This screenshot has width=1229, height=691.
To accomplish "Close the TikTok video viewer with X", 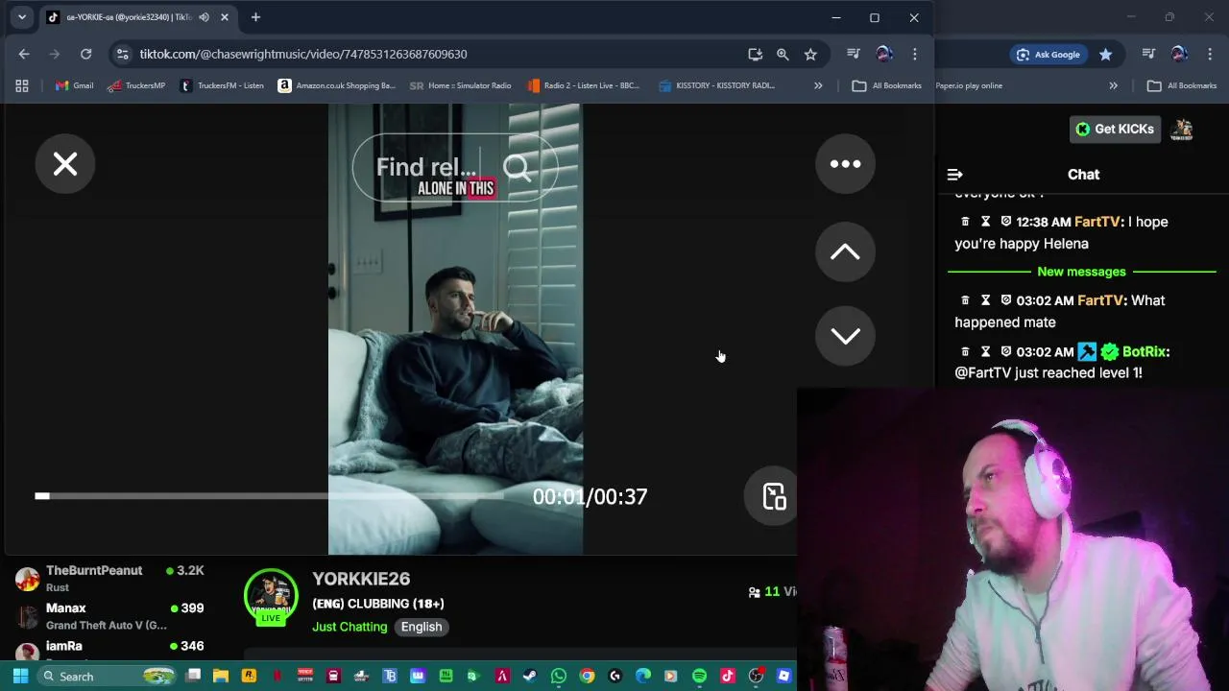I will (65, 164).
